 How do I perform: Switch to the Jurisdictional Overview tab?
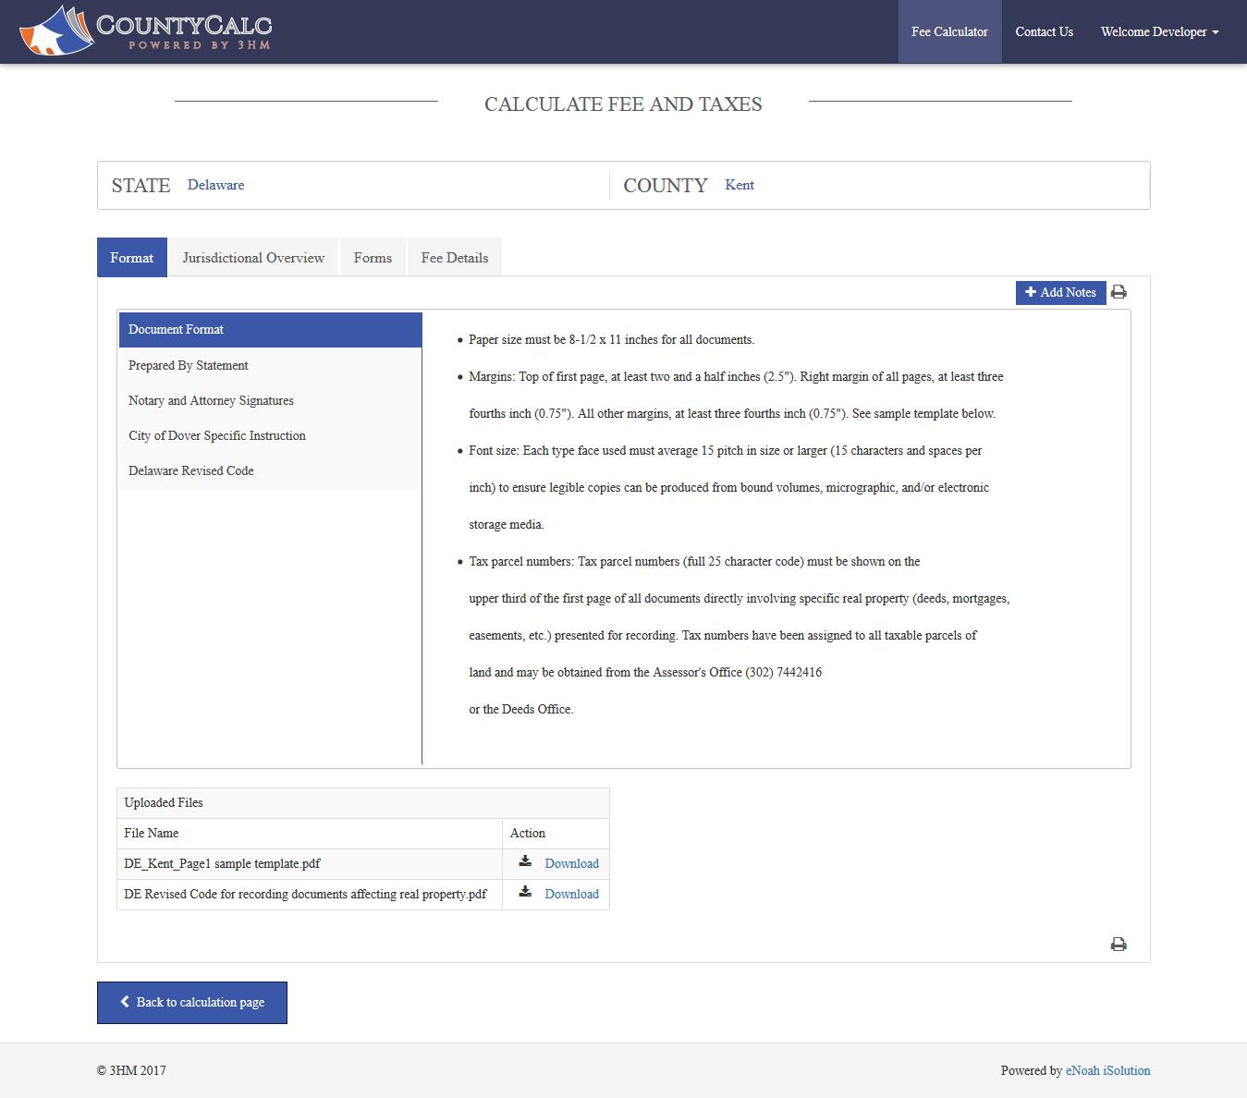tap(252, 257)
